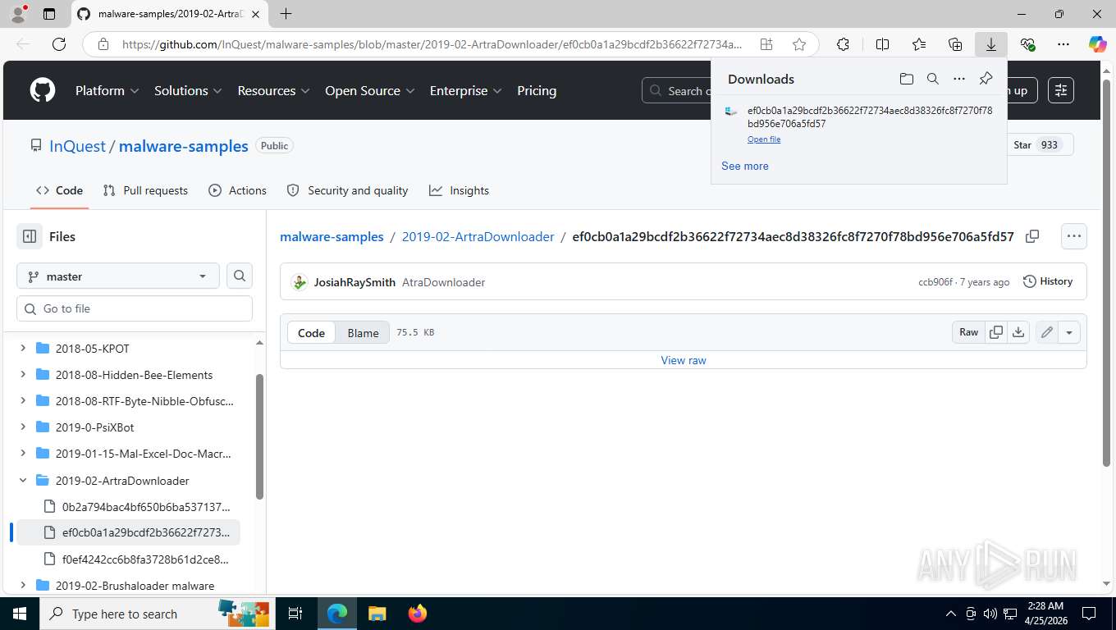Open the master branch dropdown
Viewport: 1116px width, 630px height.
(118, 276)
